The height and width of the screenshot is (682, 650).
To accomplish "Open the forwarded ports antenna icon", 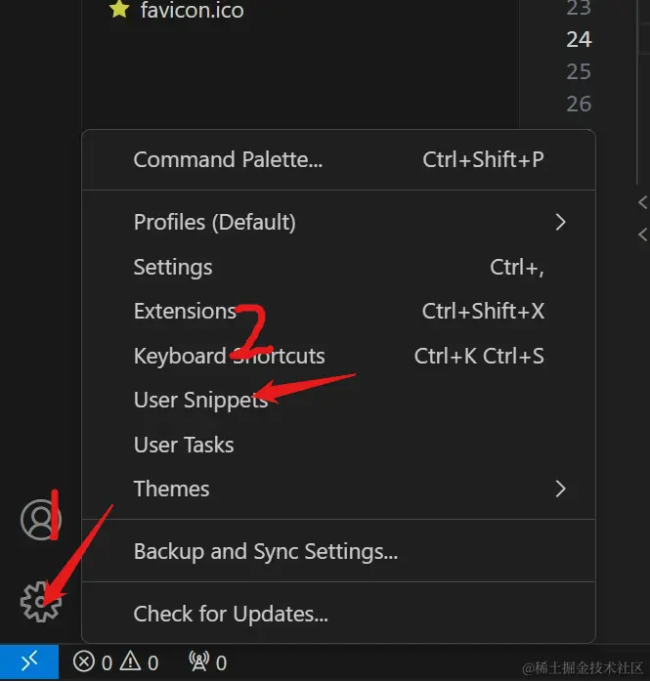I will coord(199,662).
